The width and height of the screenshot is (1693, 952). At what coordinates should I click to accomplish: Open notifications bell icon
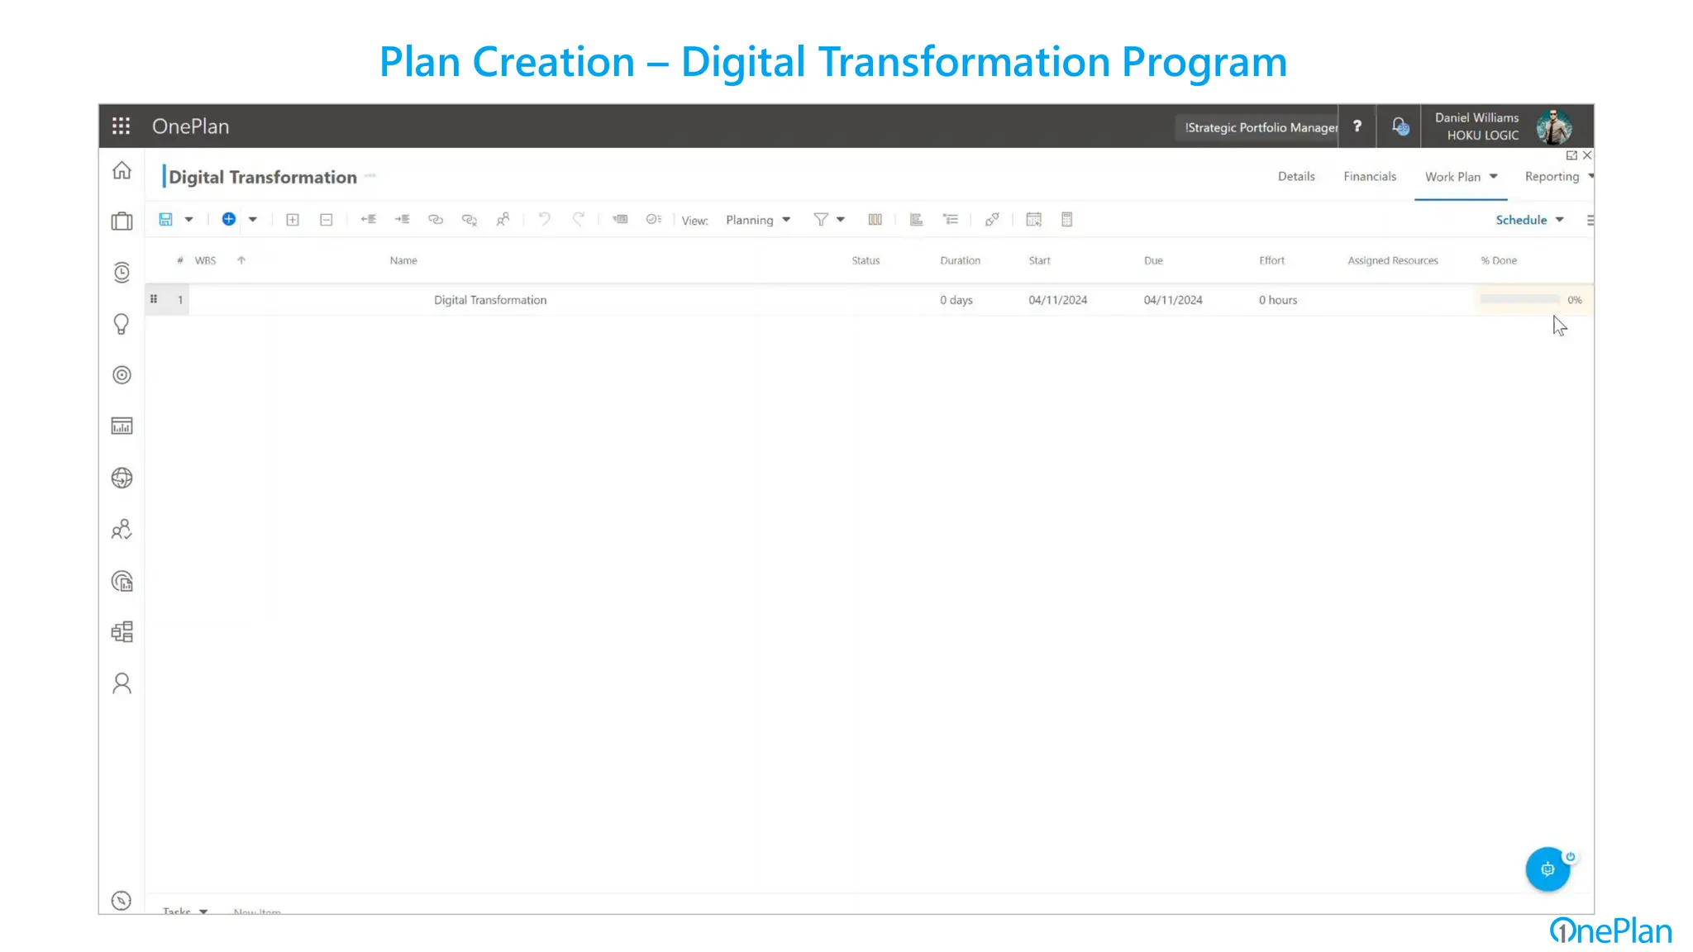[x=1400, y=126]
